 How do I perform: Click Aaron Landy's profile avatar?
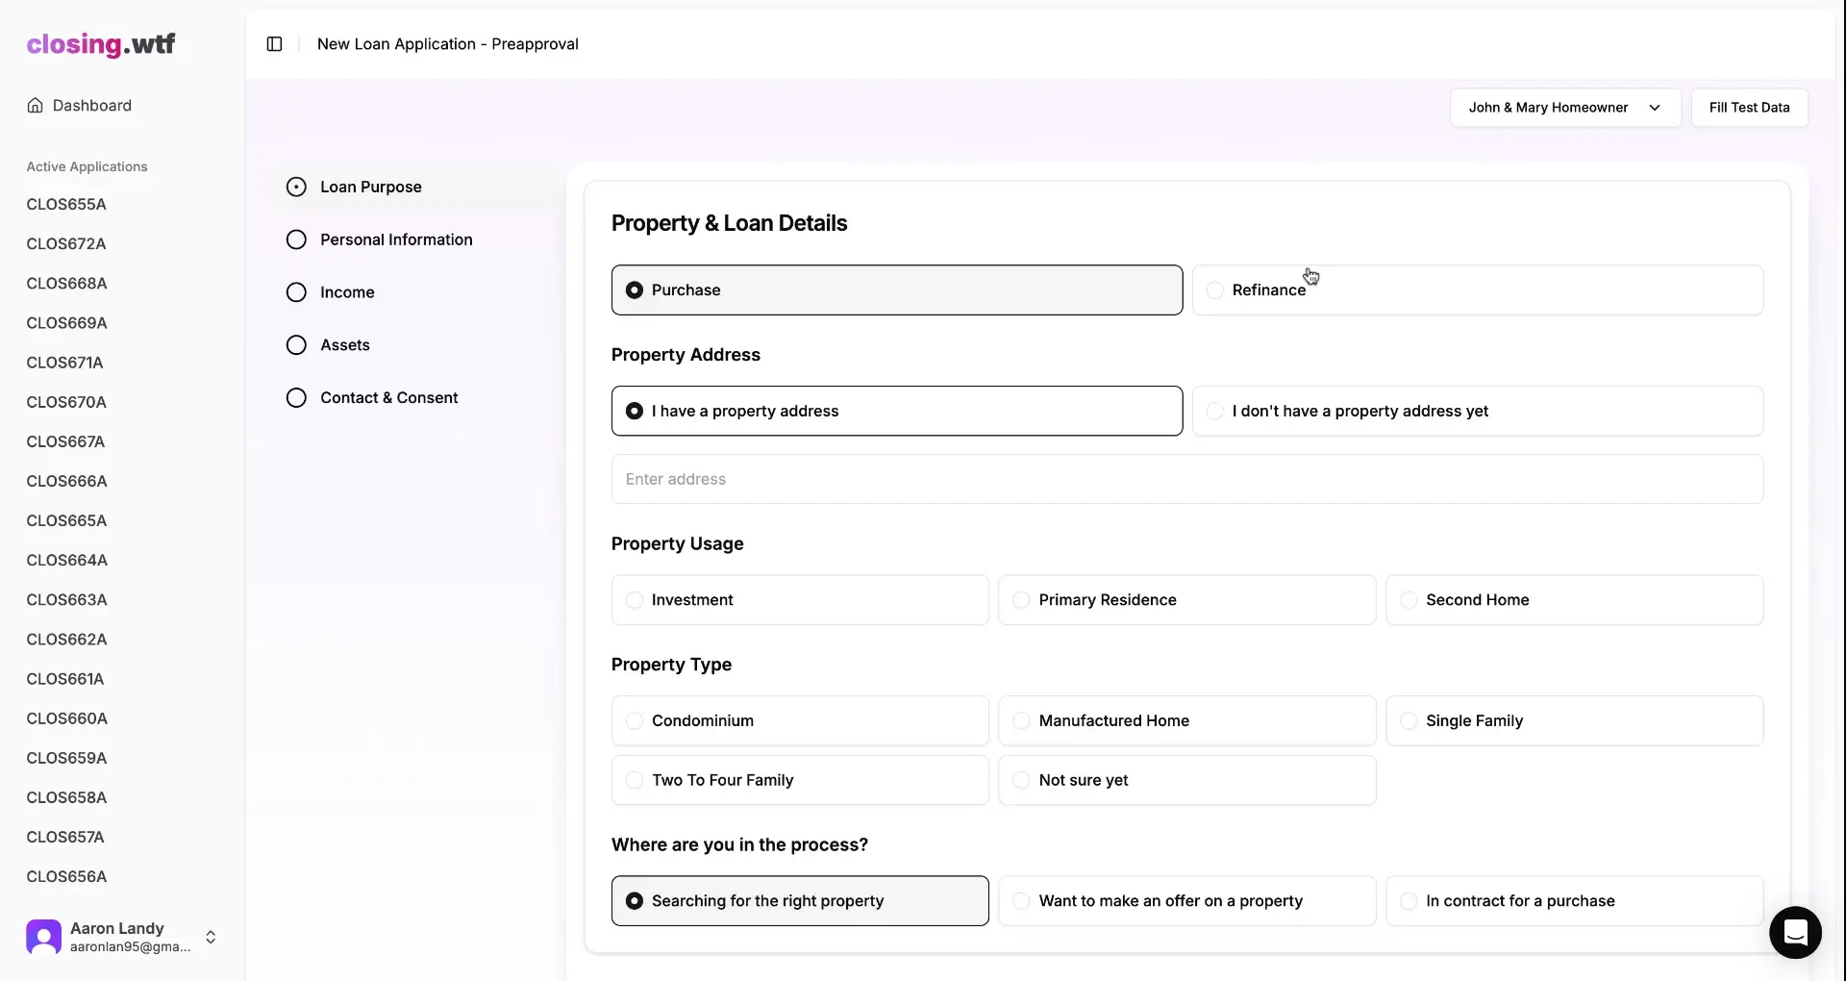coord(42,937)
